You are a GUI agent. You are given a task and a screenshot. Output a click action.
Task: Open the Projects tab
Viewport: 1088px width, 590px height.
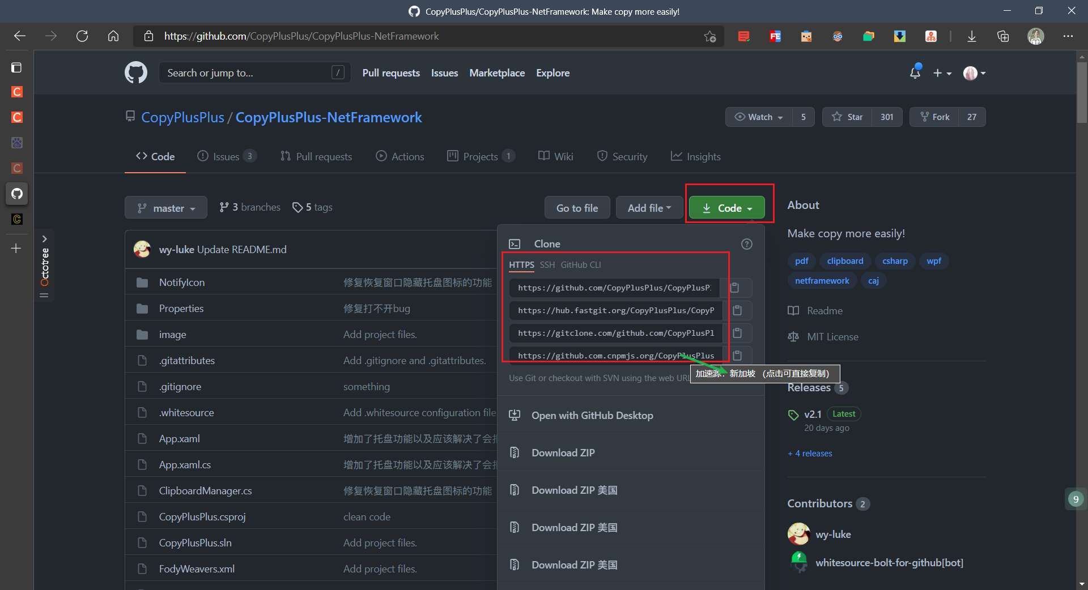[x=481, y=156]
